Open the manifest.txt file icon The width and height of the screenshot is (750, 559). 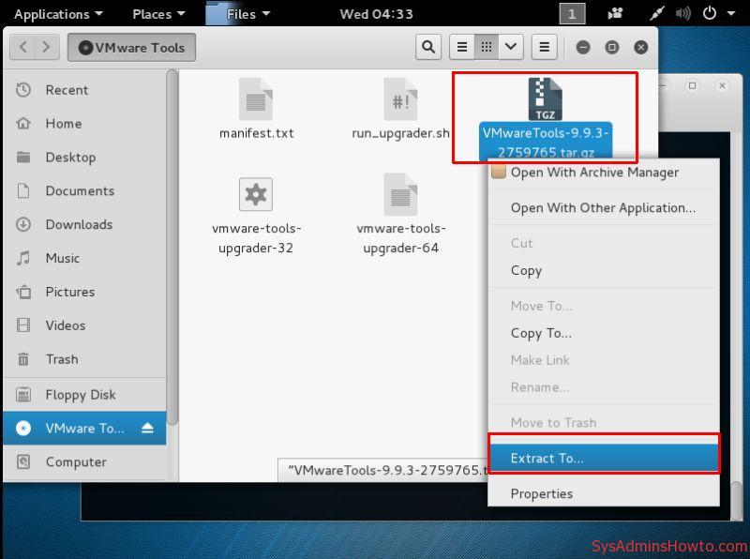point(256,99)
